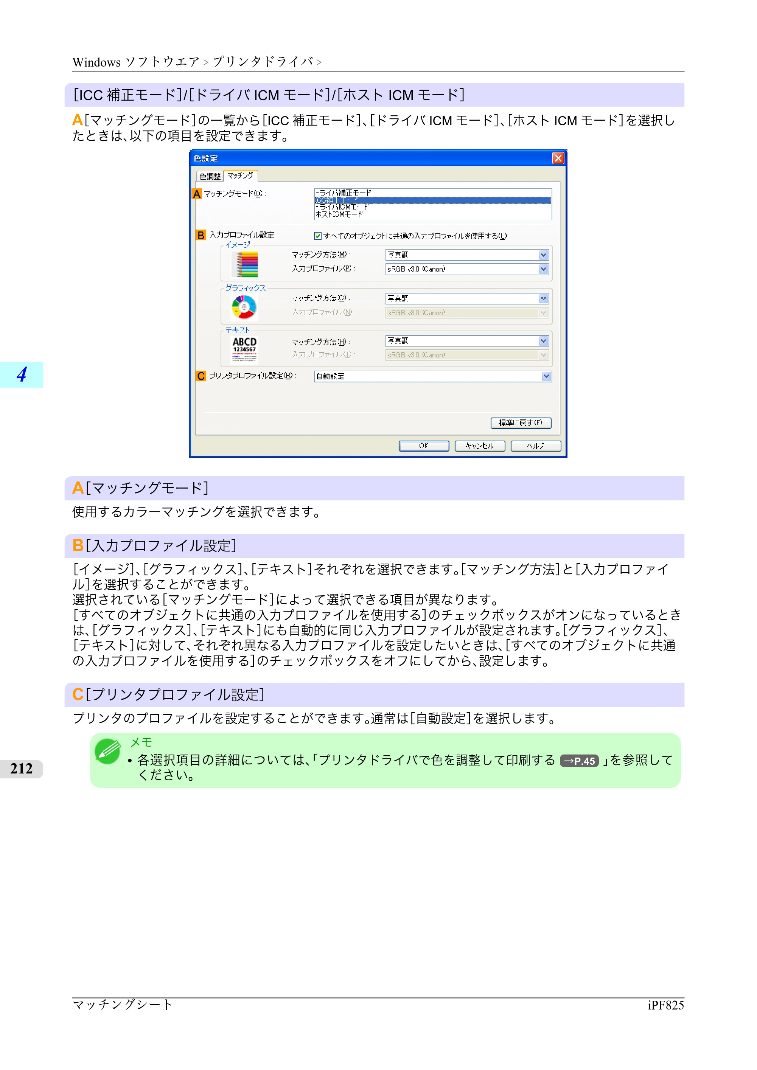Click the キャンセル button
The image size is (757, 1070).
[x=480, y=446]
